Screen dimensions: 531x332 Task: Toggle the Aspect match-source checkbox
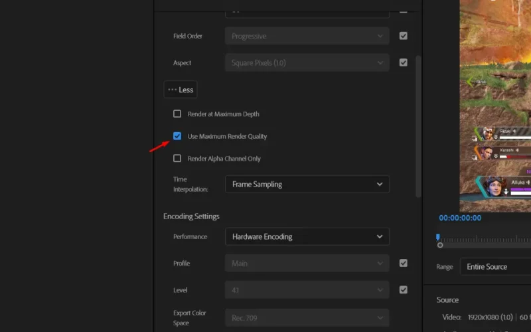pyautogui.click(x=403, y=62)
